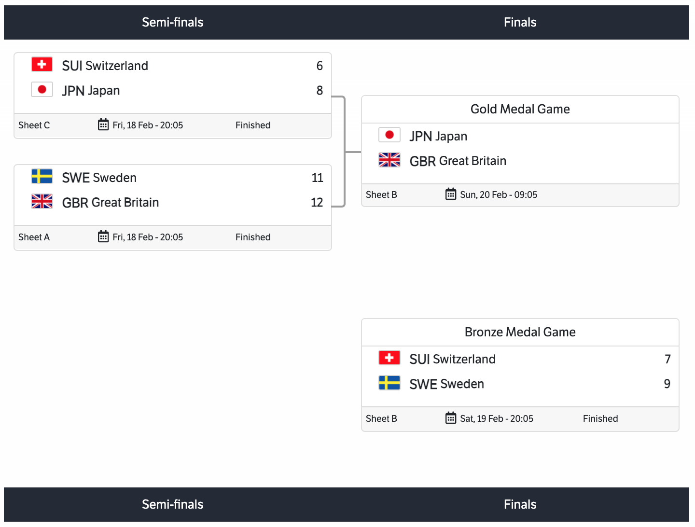Click Switzerland flag in Bronze Medal Game

(x=389, y=358)
